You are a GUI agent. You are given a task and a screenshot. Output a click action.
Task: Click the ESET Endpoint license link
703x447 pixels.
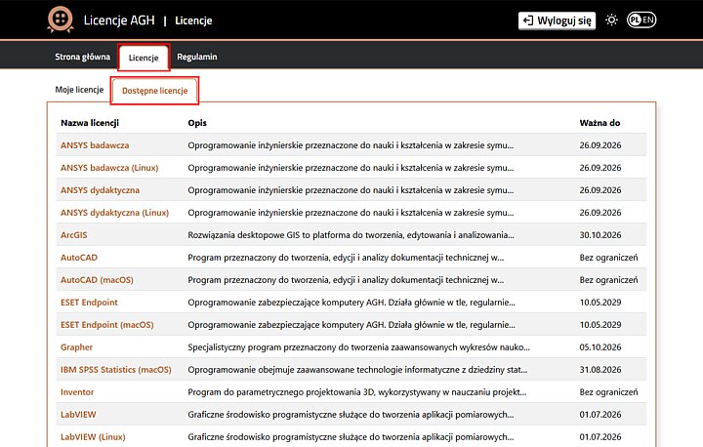[89, 303]
